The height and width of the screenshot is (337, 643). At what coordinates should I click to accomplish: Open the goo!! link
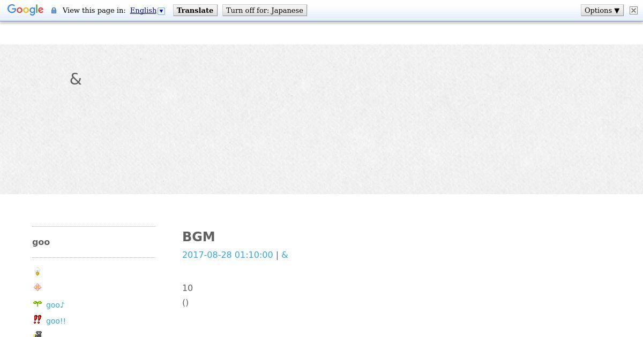pyautogui.click(x=56, y=321)
